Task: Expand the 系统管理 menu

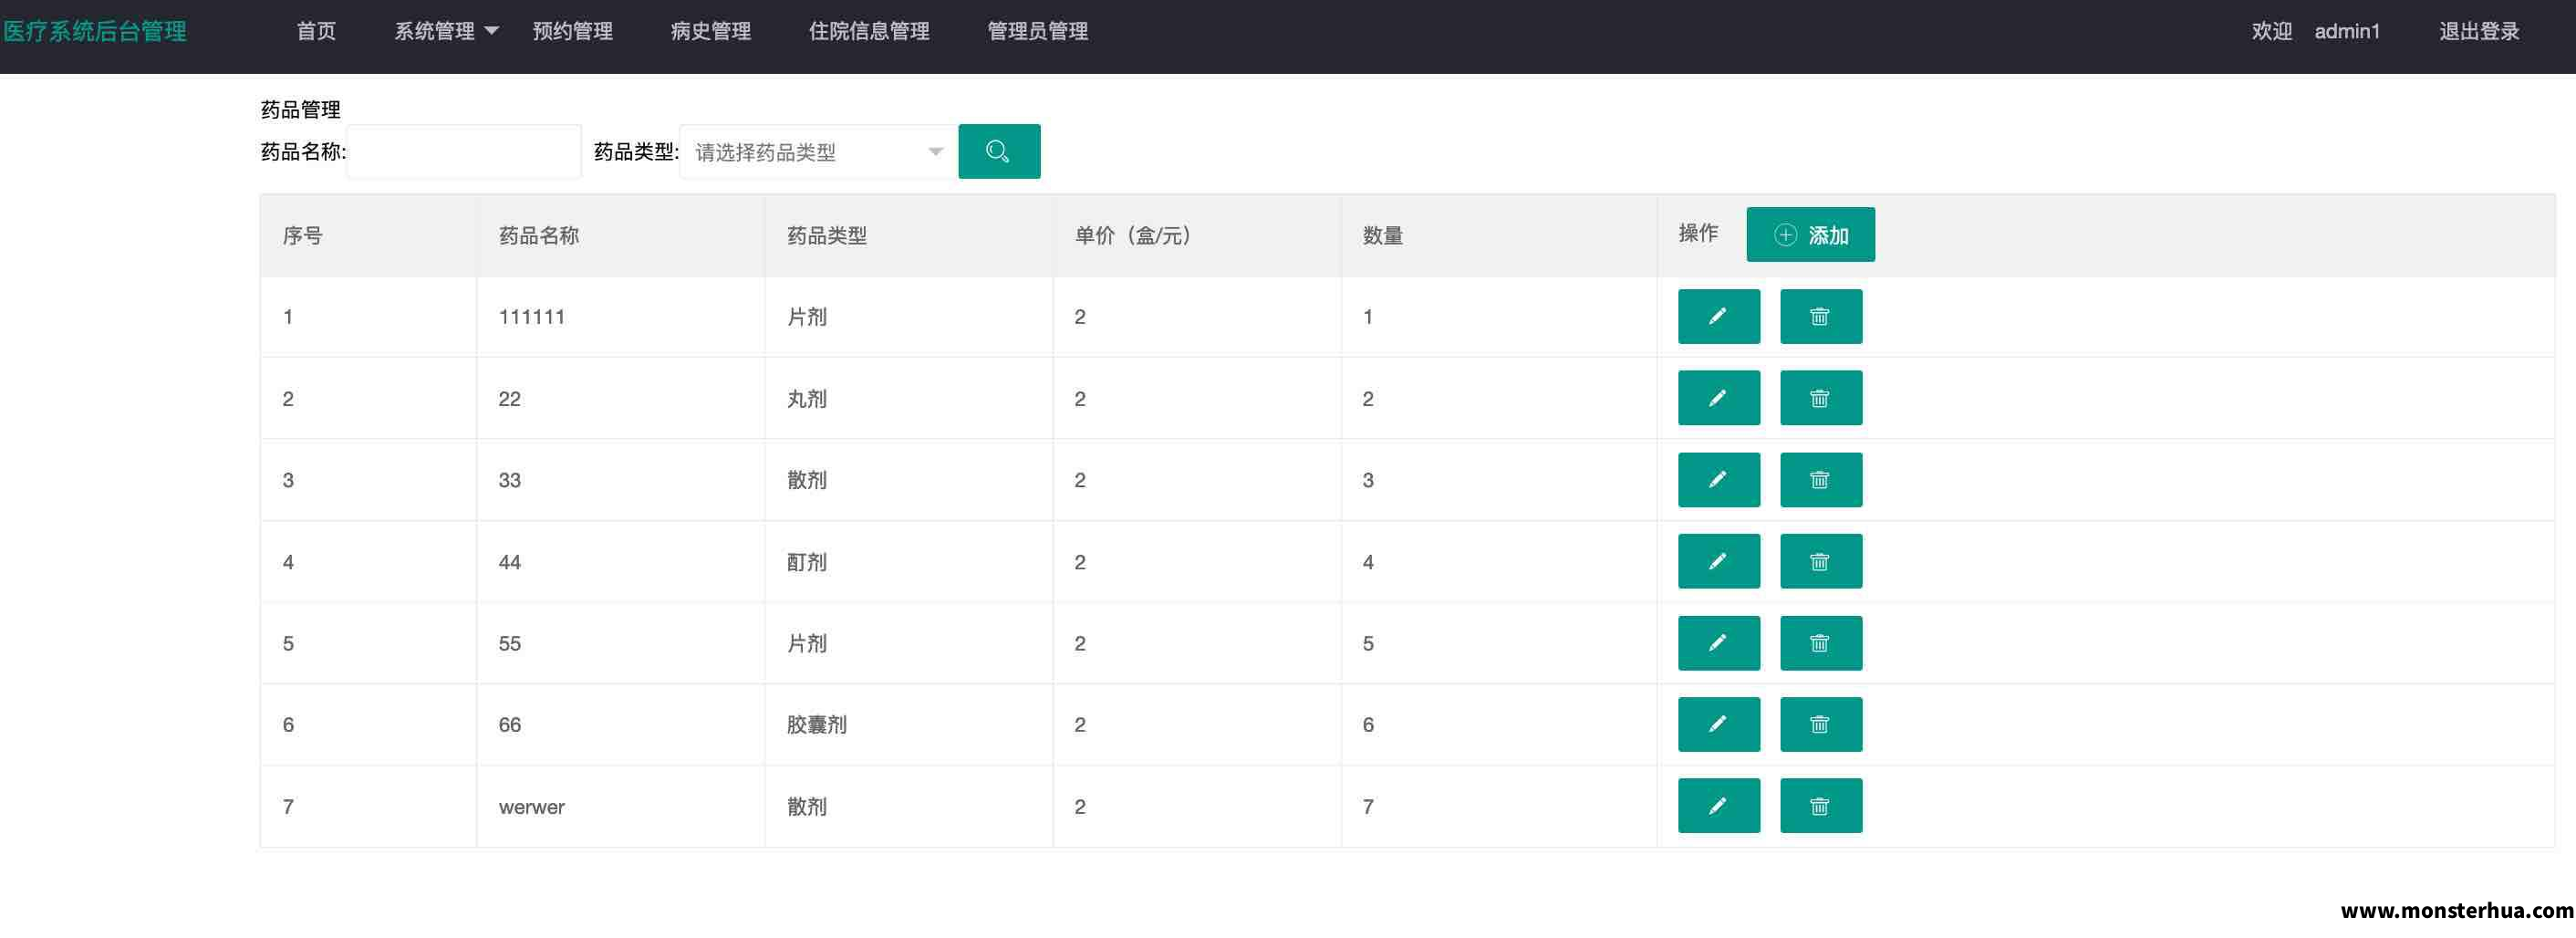Action: click(x=446, y=32)
